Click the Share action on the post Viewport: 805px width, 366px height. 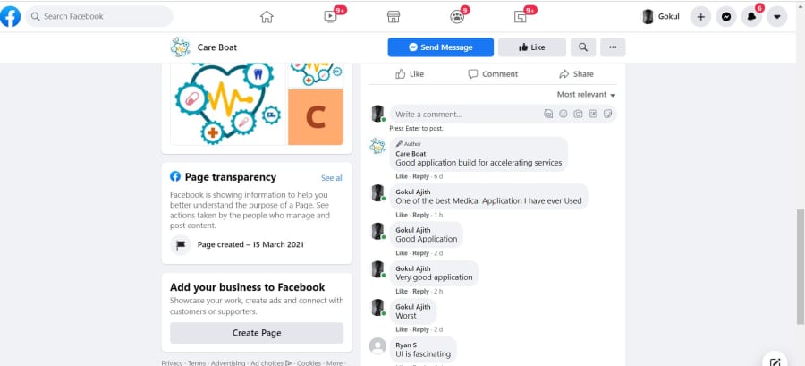tap(577, 74)
